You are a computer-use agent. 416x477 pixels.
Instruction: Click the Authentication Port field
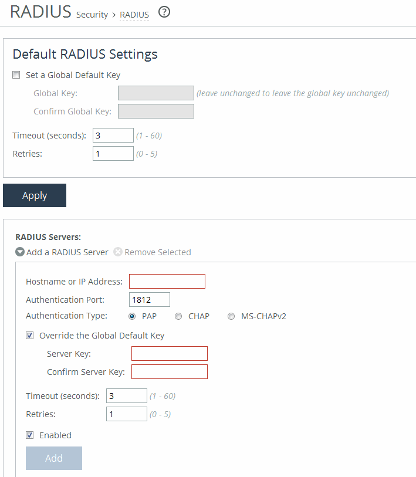pos(150,300)
